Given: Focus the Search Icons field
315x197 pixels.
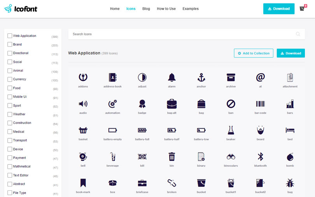Looking at the screenshot, I should tap(186, 34).
